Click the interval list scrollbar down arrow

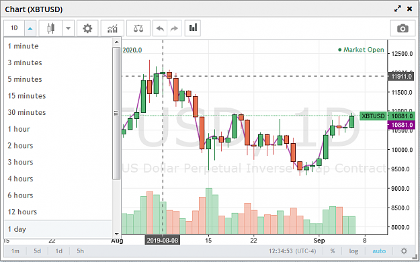point(116,234)
